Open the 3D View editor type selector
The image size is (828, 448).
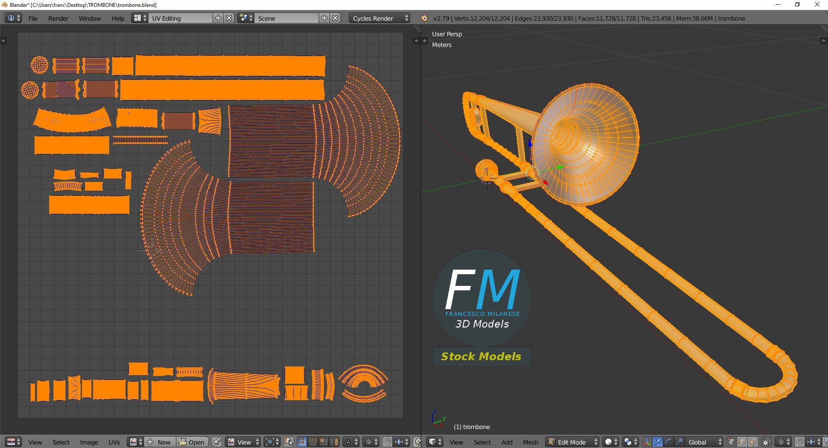435,442
